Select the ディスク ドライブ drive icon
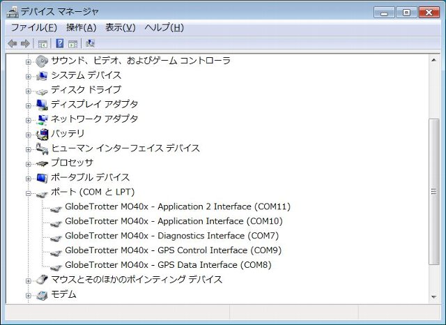446x325 pixels. (42, 91)
